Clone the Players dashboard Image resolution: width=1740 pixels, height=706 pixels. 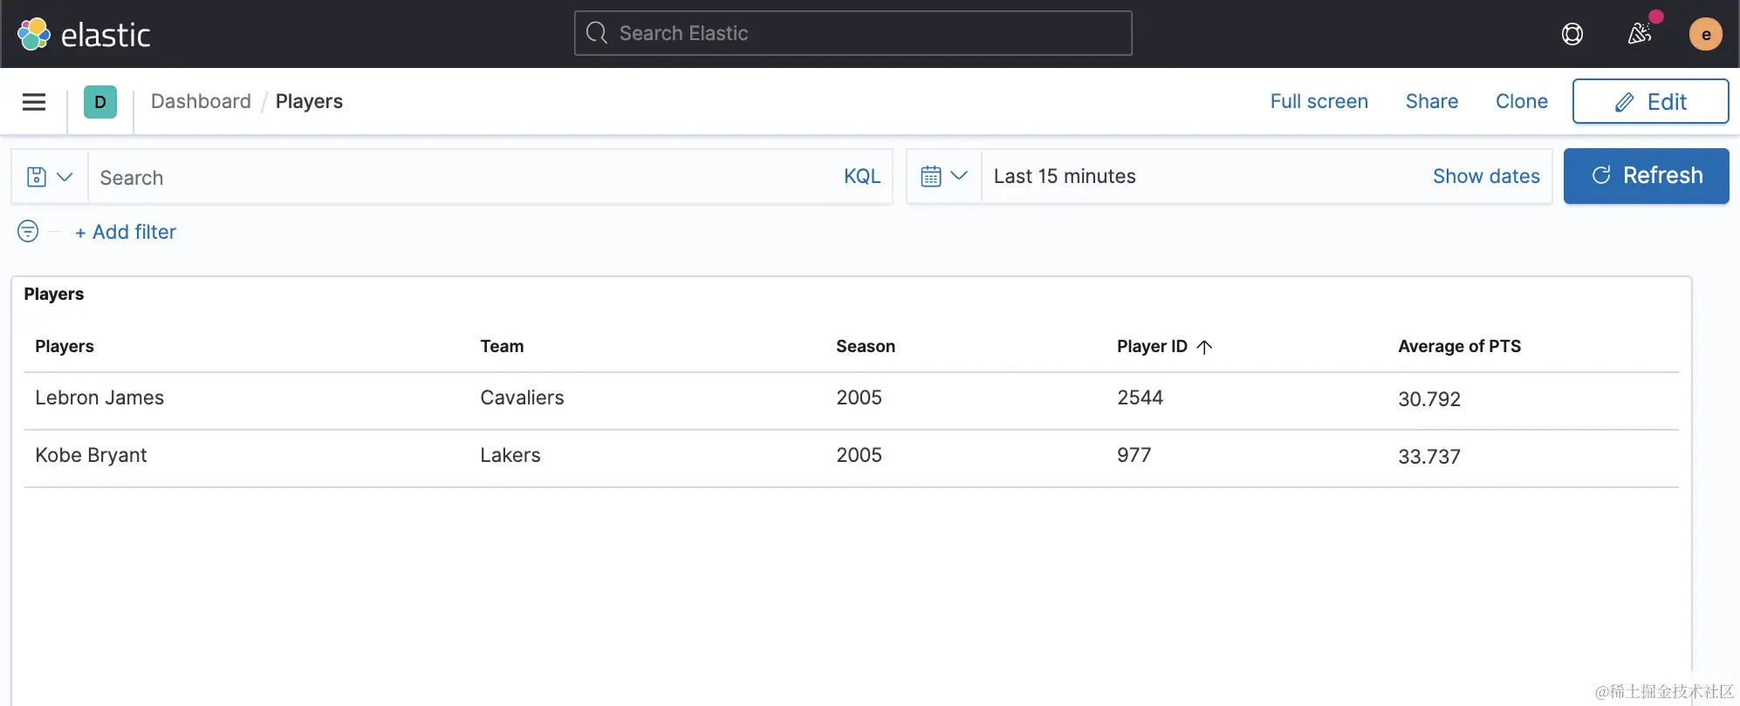coord(1521,101)
